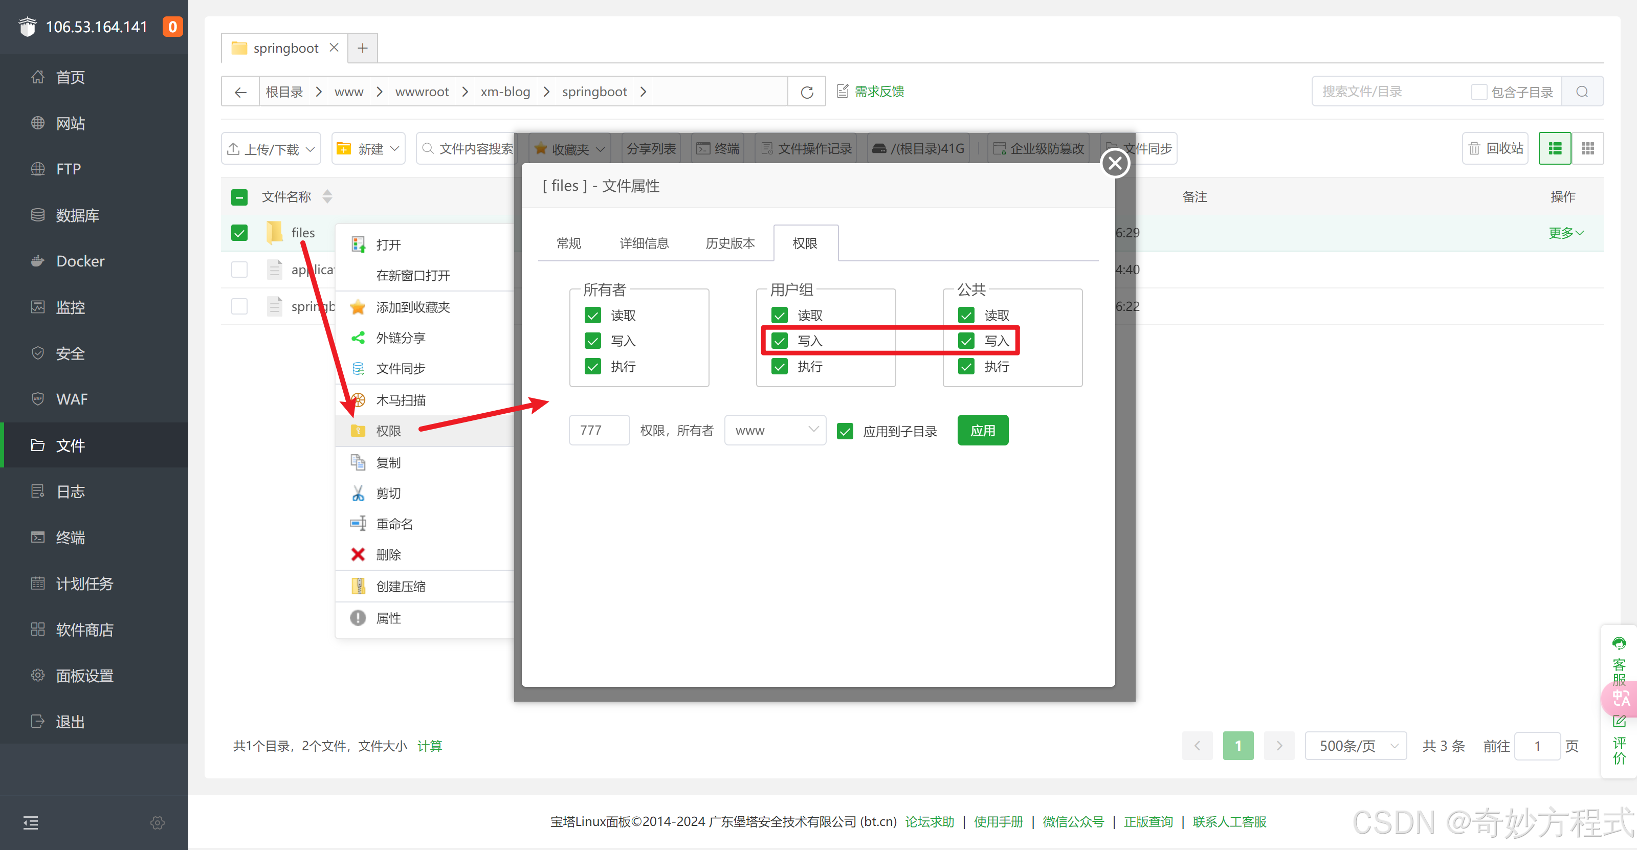Click the 计算 size link
The width and height of the screenshot is (1637, 850).
(430, 746)
